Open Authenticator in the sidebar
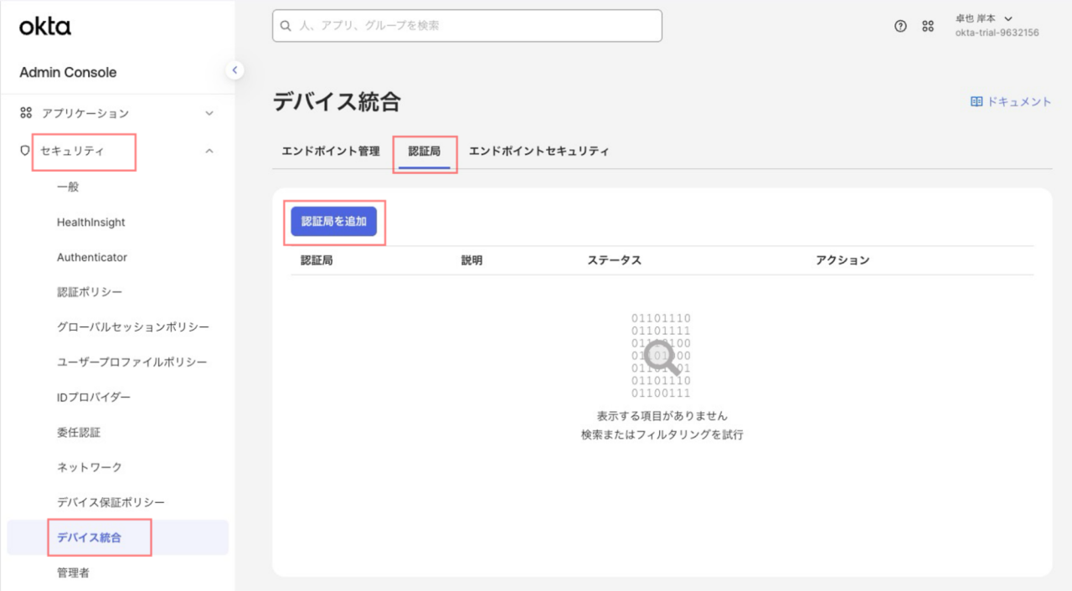The image size is (1072, 591). [92, 257]
